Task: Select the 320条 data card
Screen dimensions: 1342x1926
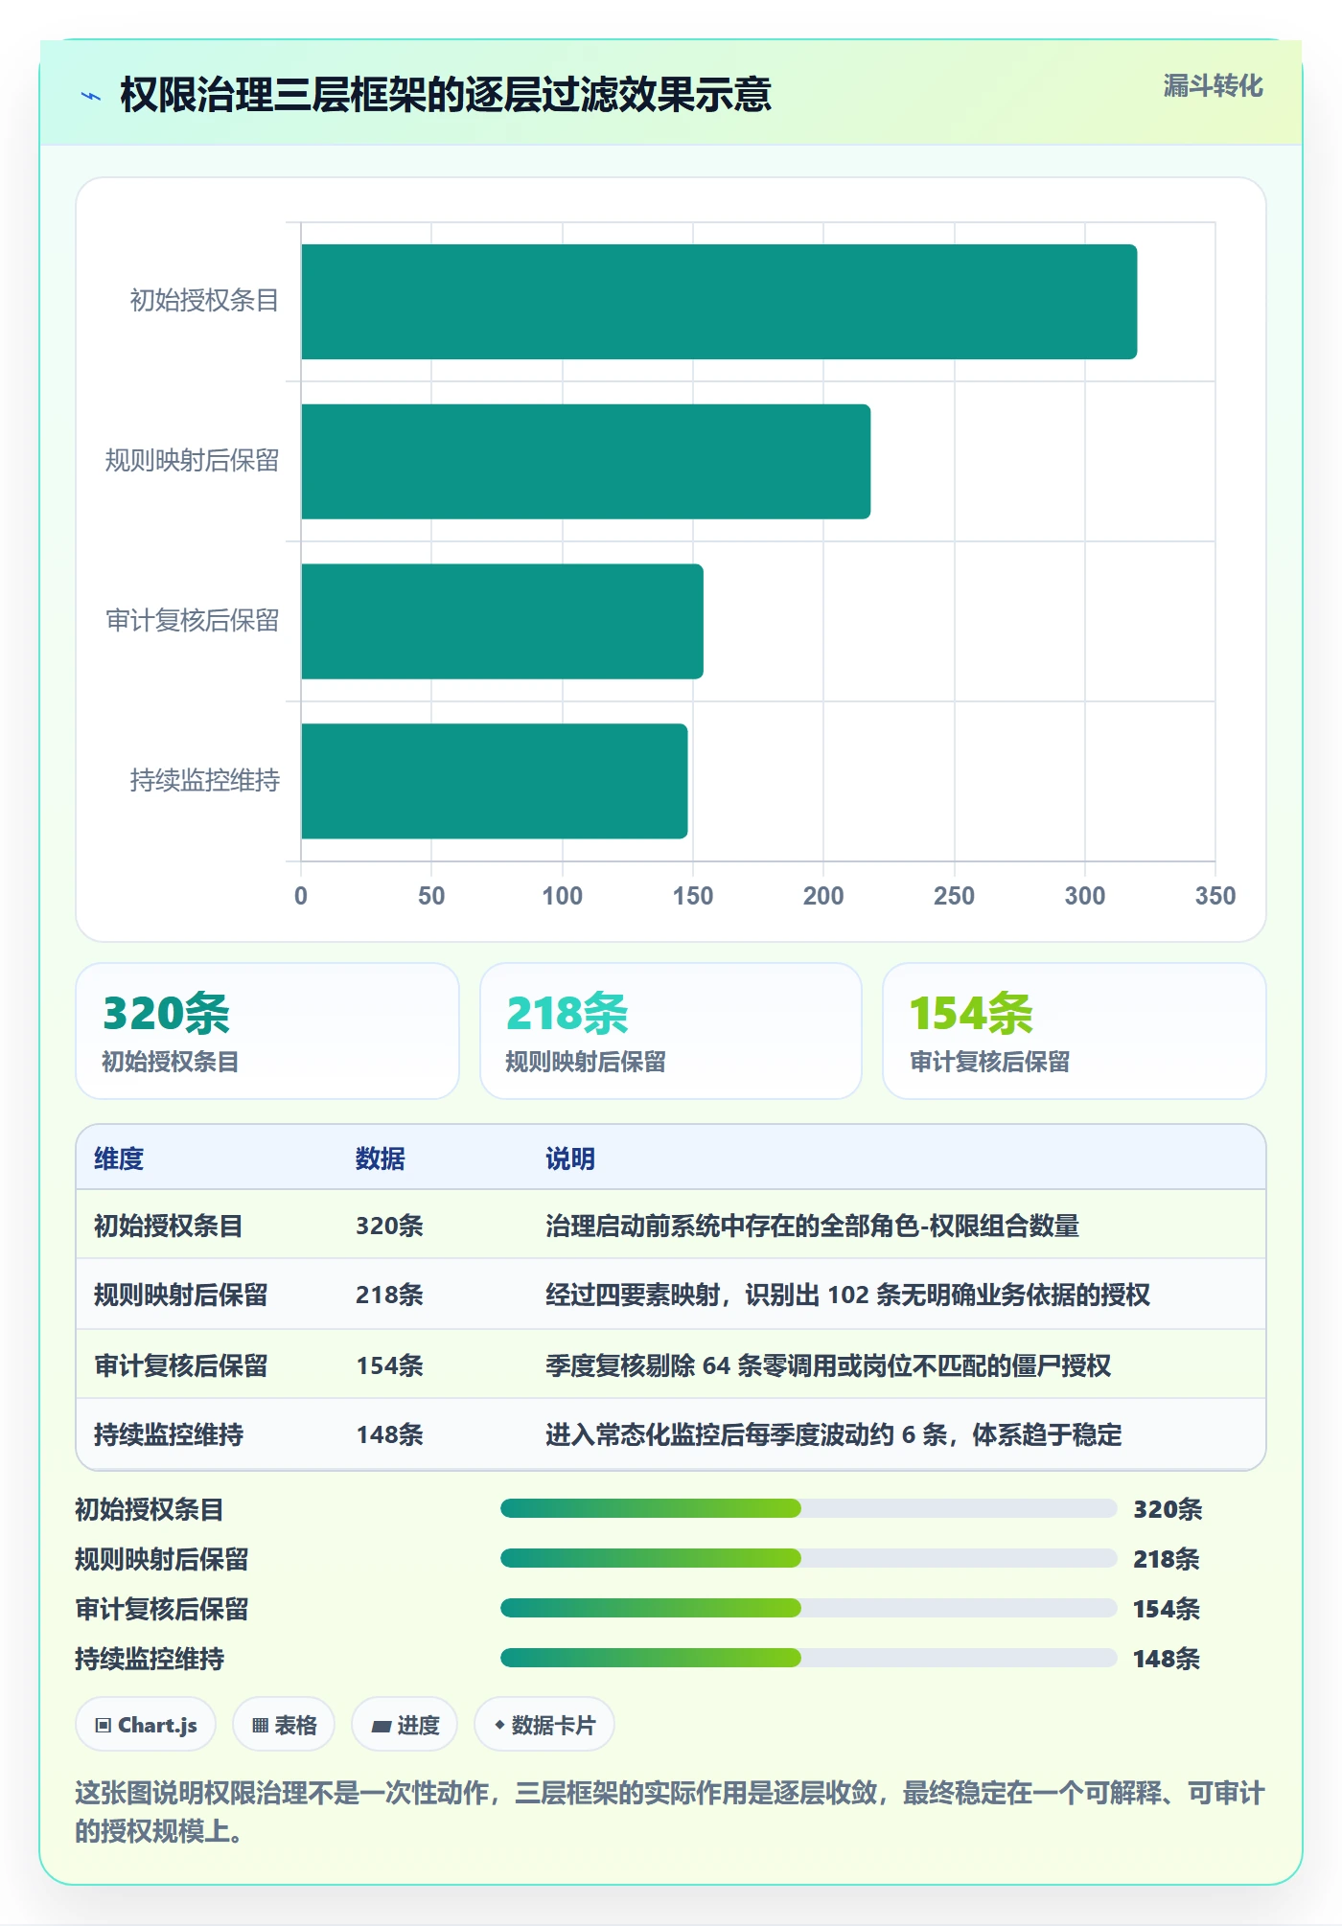Action: click(267, 1031)
